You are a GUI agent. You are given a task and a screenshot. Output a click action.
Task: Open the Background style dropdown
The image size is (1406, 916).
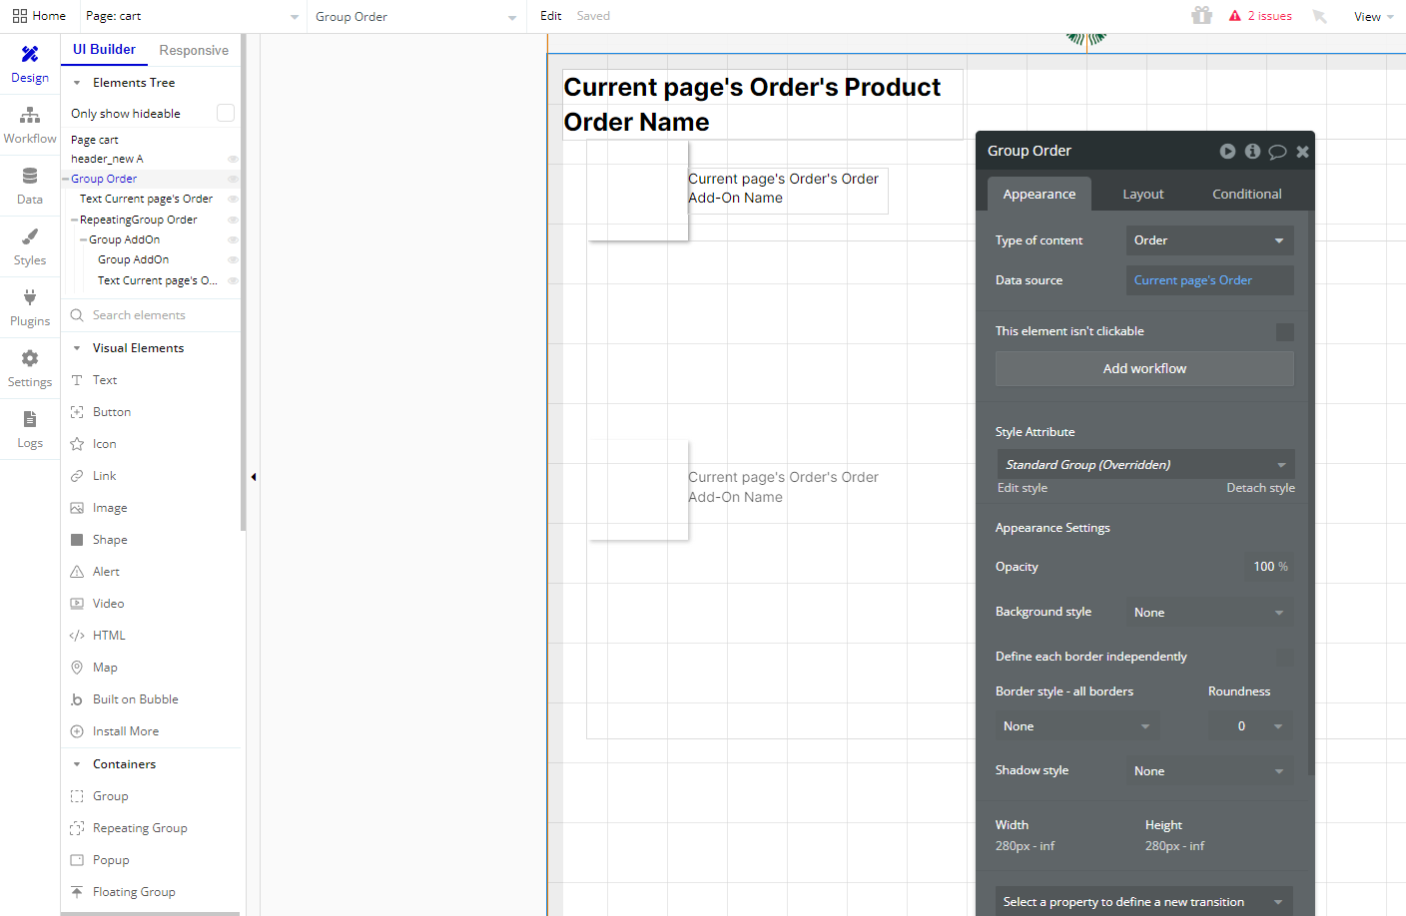point(1209,613)
